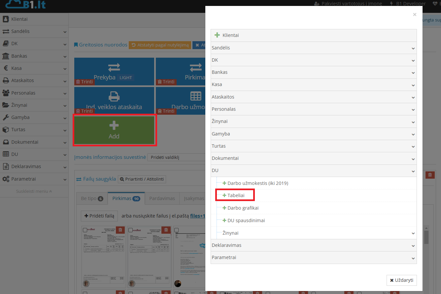
Task: Tick the checkbox on first file thumbnail
Action: coord(85,230)
